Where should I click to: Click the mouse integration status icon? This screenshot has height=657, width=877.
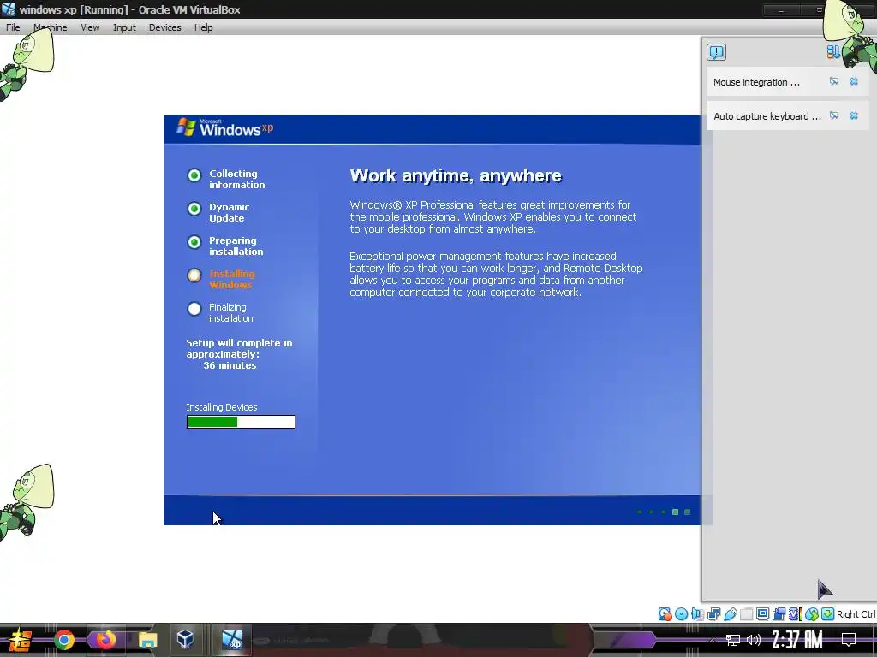tap(812, 614)
